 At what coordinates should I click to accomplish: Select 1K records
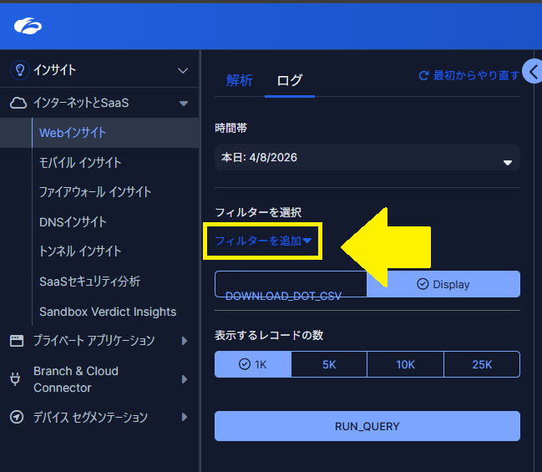click(x=253, y=364)
